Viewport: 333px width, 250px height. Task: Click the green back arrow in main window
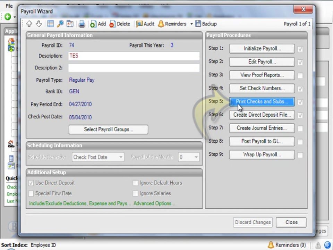pos(8,16)
